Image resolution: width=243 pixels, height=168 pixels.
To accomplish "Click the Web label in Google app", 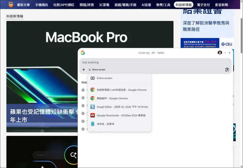I will coord(84,82).
